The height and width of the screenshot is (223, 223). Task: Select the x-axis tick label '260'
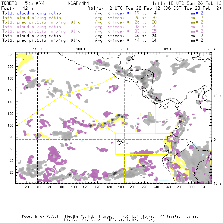(168, 187)
